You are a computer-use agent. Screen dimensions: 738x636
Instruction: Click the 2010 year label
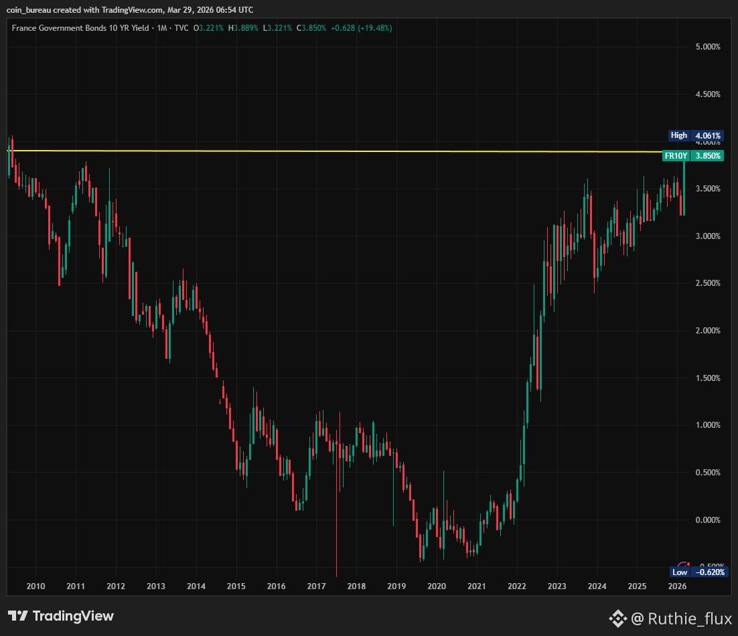(35, 586)
